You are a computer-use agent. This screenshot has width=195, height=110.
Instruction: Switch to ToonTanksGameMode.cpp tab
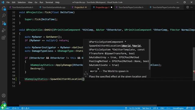tap(54, 7)
